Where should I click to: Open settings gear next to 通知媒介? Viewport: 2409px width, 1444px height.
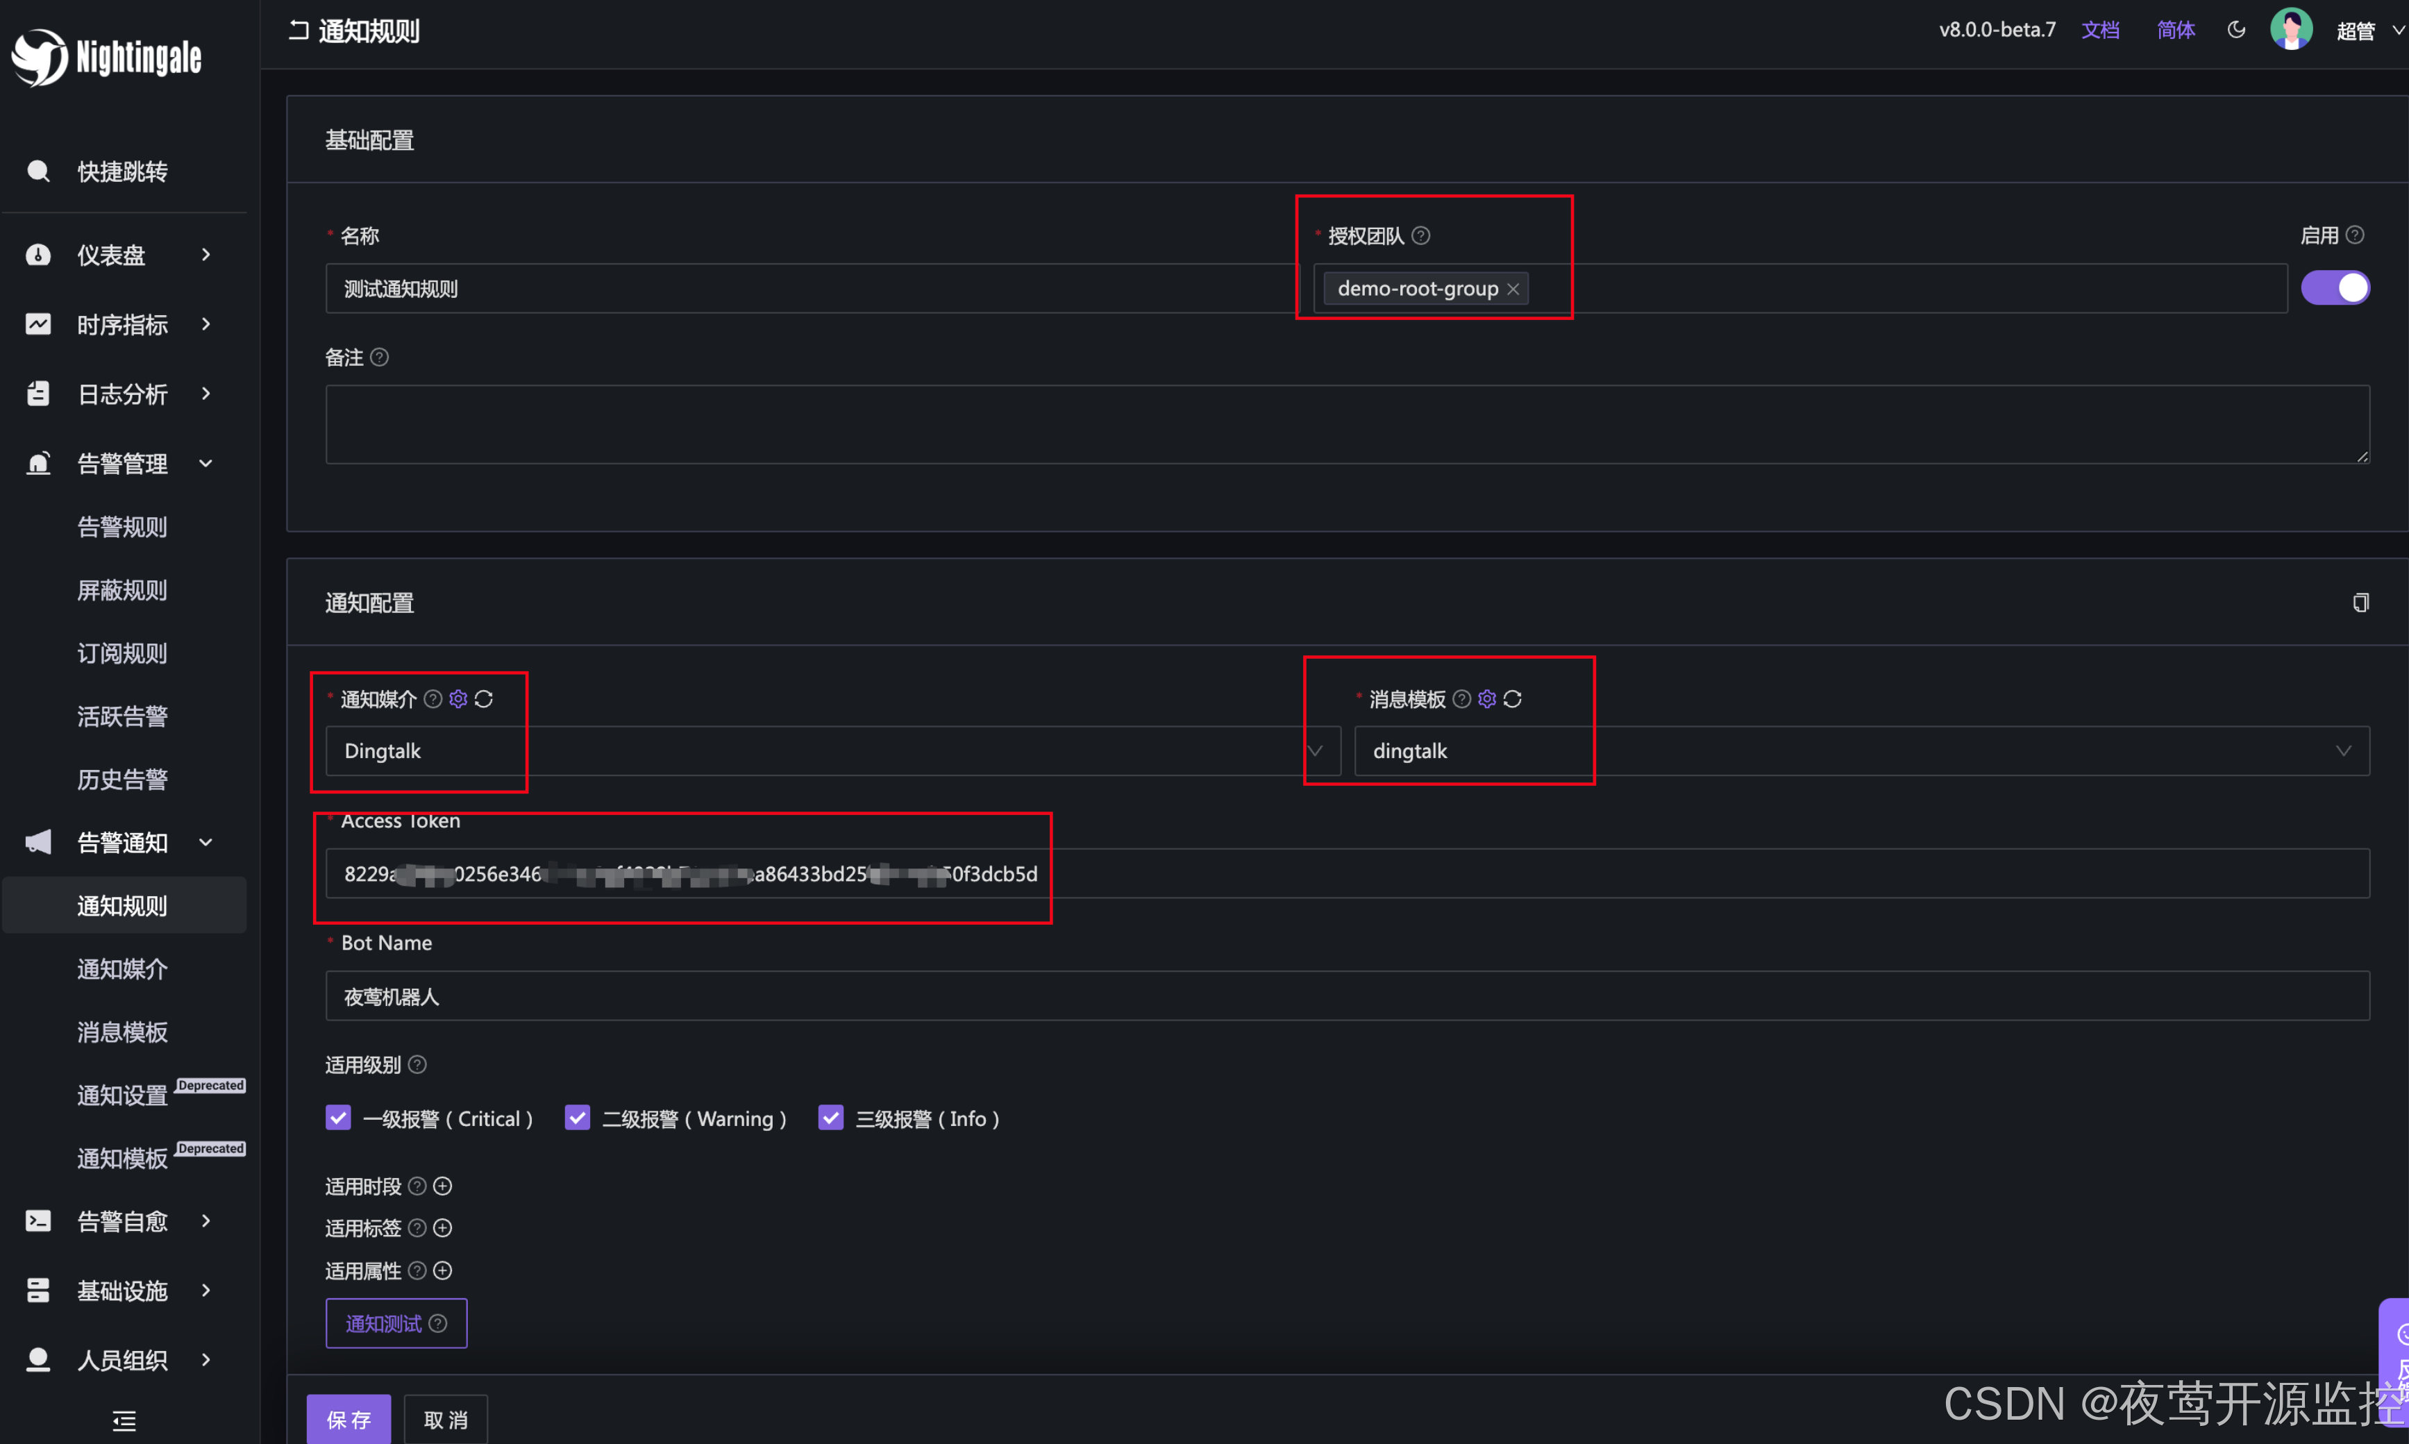point(458,698)
